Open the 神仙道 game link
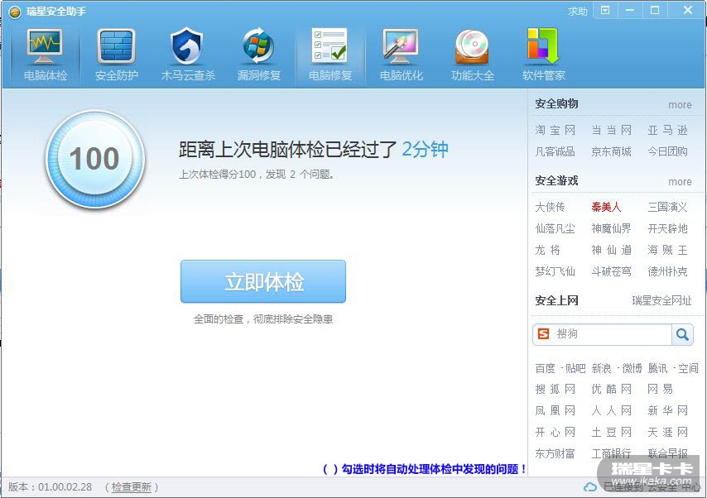707x498 pixels. (x=612, y=250)
